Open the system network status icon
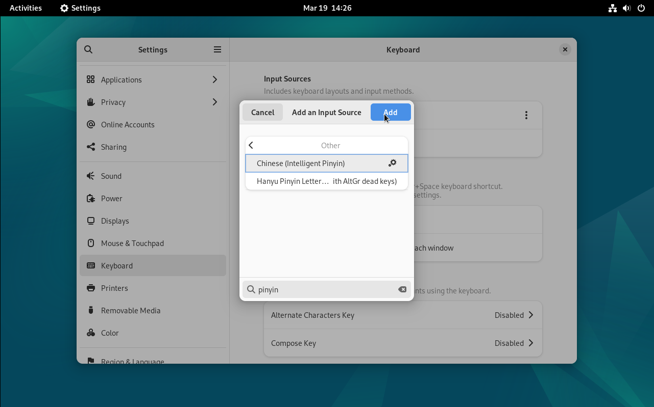Viewport: 654px width, 407px height. tap(612, 8)
